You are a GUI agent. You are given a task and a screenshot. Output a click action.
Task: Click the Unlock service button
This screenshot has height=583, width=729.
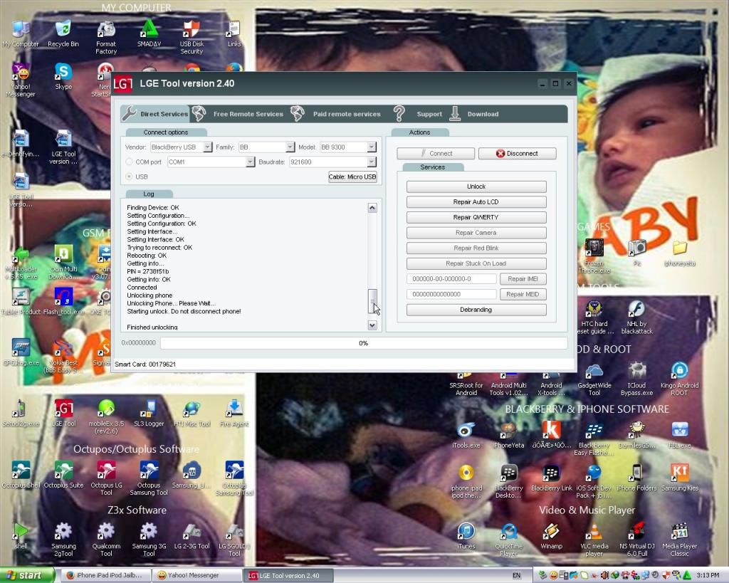476,187
